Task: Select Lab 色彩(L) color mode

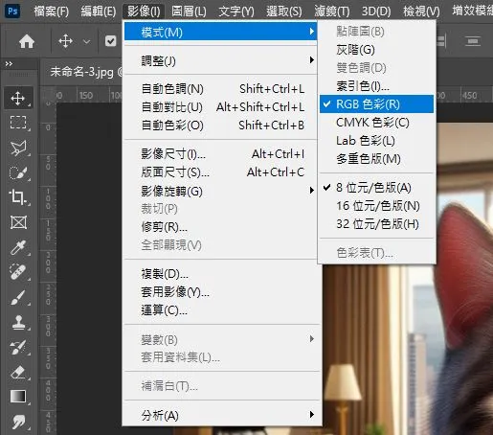Action: 376,141
